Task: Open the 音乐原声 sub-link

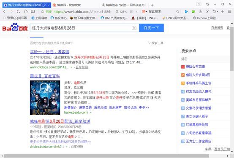Action: click(x=115, y=107)
